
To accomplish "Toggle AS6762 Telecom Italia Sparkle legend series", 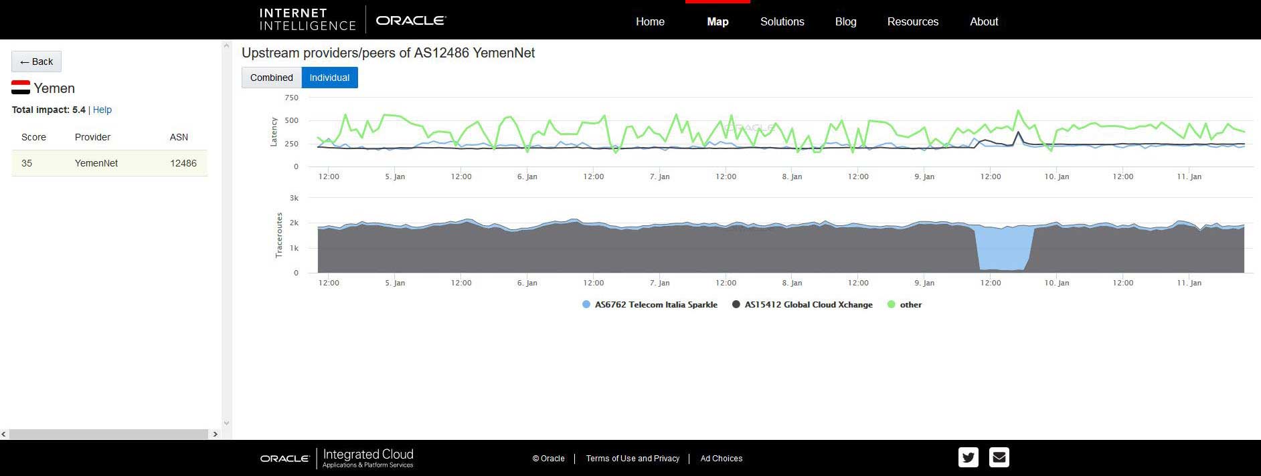I will pos(650,304).
